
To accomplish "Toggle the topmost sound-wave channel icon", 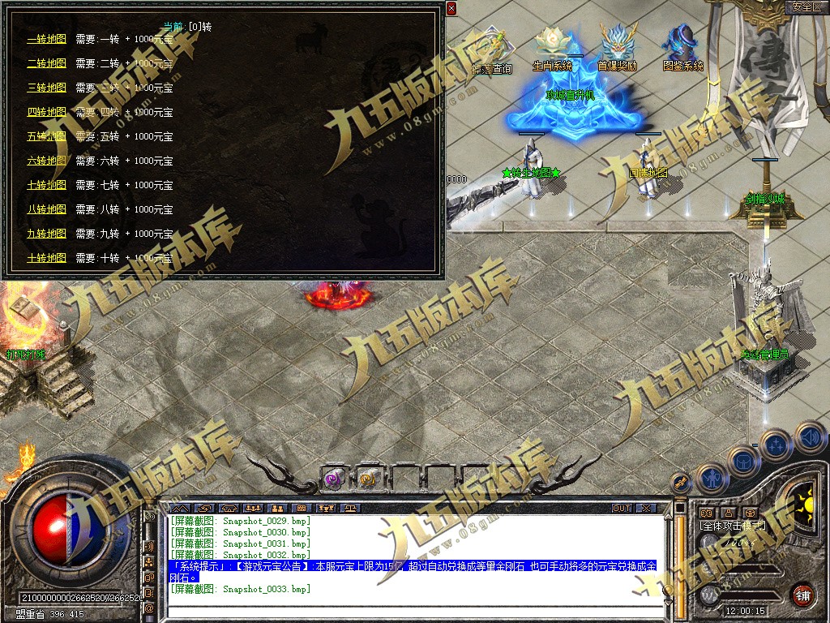I will tap(150, 517).
